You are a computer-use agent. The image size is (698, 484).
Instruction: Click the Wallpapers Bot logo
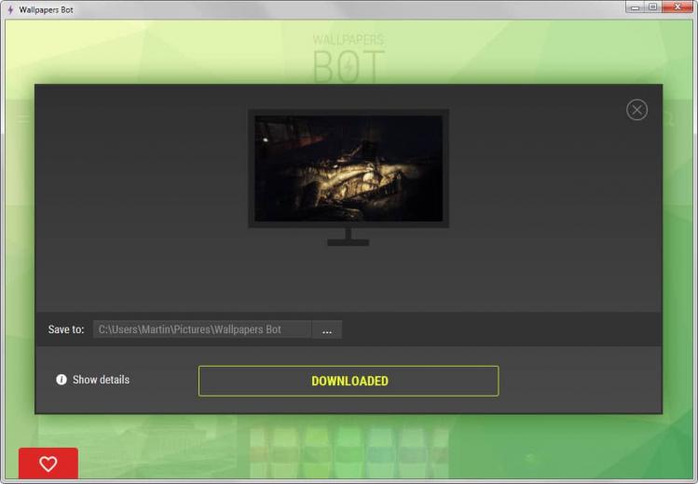349,59
